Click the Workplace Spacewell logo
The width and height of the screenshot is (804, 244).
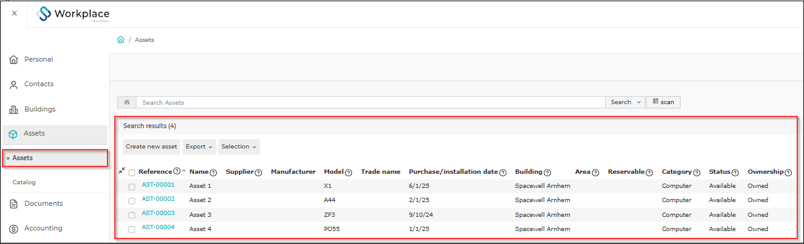point(73,14)
